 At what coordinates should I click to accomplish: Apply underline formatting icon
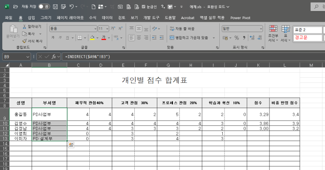tap(67, 38)
